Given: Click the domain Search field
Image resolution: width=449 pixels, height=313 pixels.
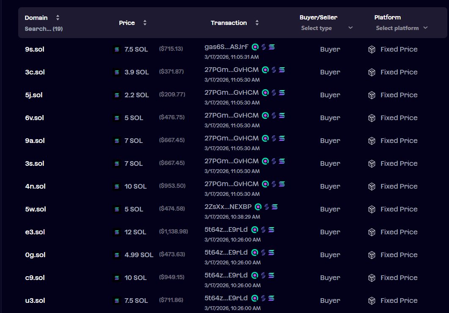Looking at the screenshot, I should tap(44, 29).
